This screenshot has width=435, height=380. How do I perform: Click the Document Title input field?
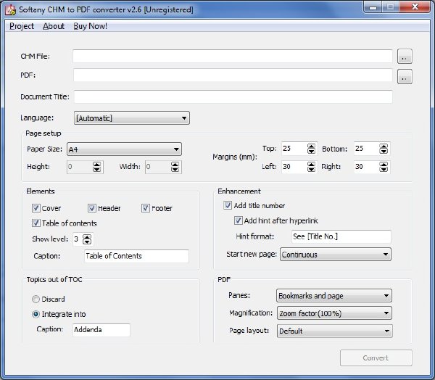233,96
